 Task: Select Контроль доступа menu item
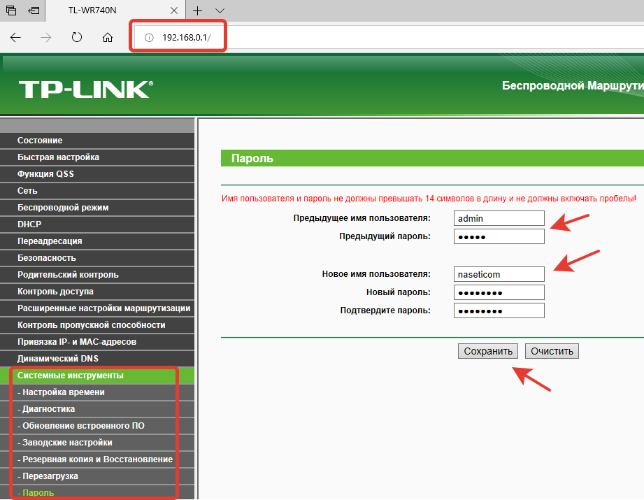click(97, 292)
